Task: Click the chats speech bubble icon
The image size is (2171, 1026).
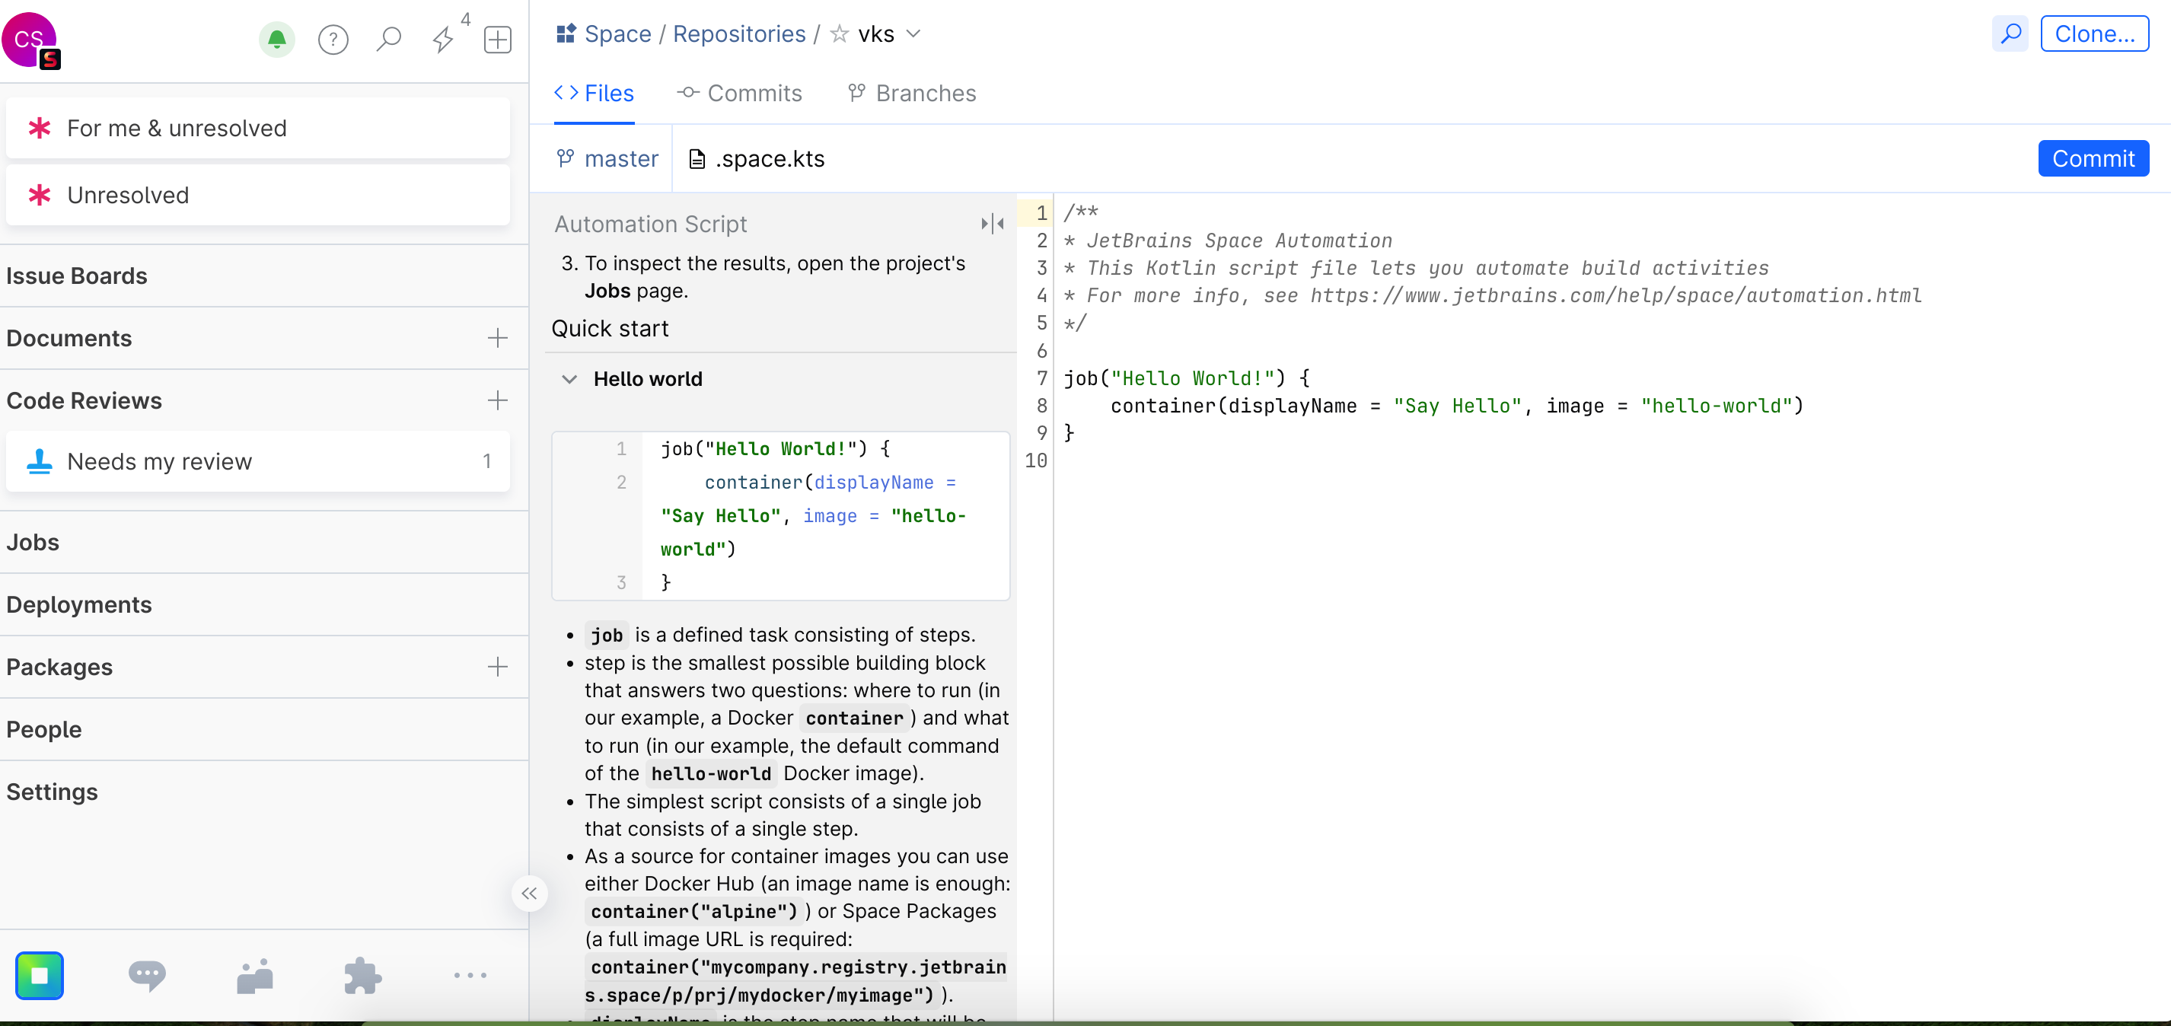Action: pos(147,976)
